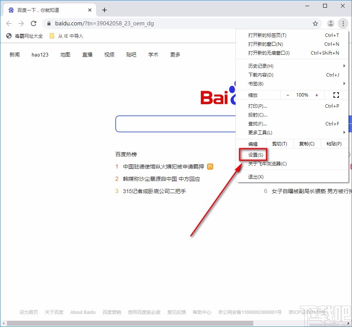Open hot item 韩媒称沙尘暴源自中国 中方回应

(x=162, y=179)
